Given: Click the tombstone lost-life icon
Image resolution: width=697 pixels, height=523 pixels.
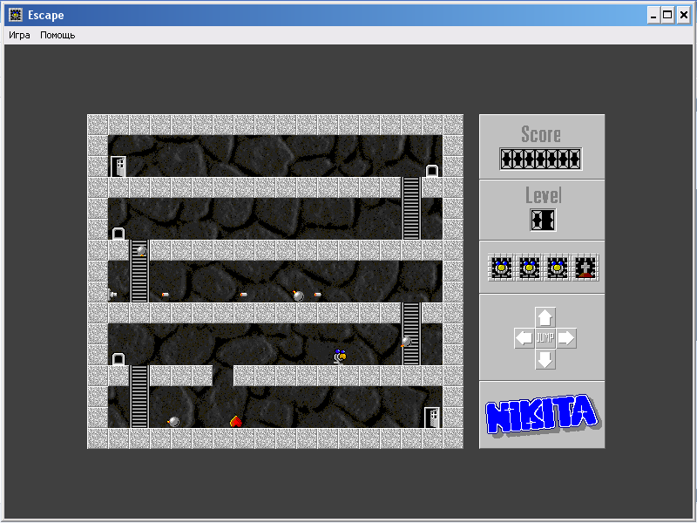Looking at the screenshot, I should point(585,268).
